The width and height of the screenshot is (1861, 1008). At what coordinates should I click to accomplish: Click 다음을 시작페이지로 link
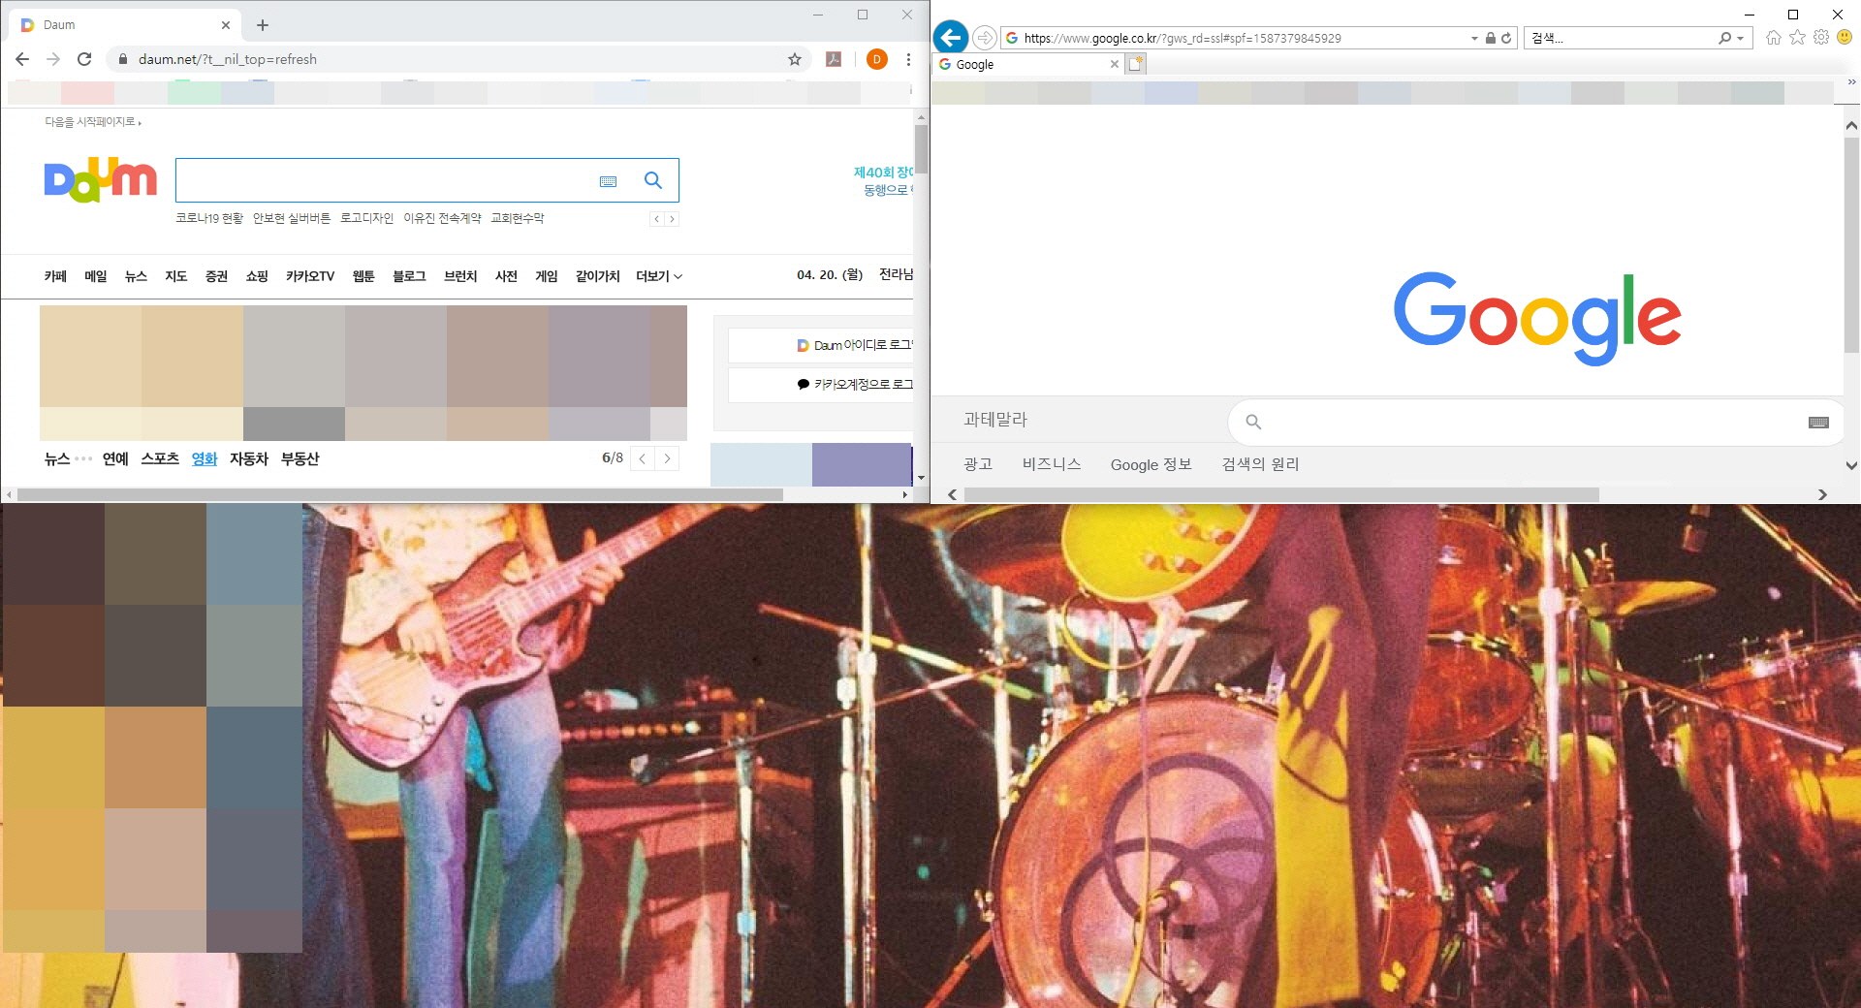coord(92,122)
